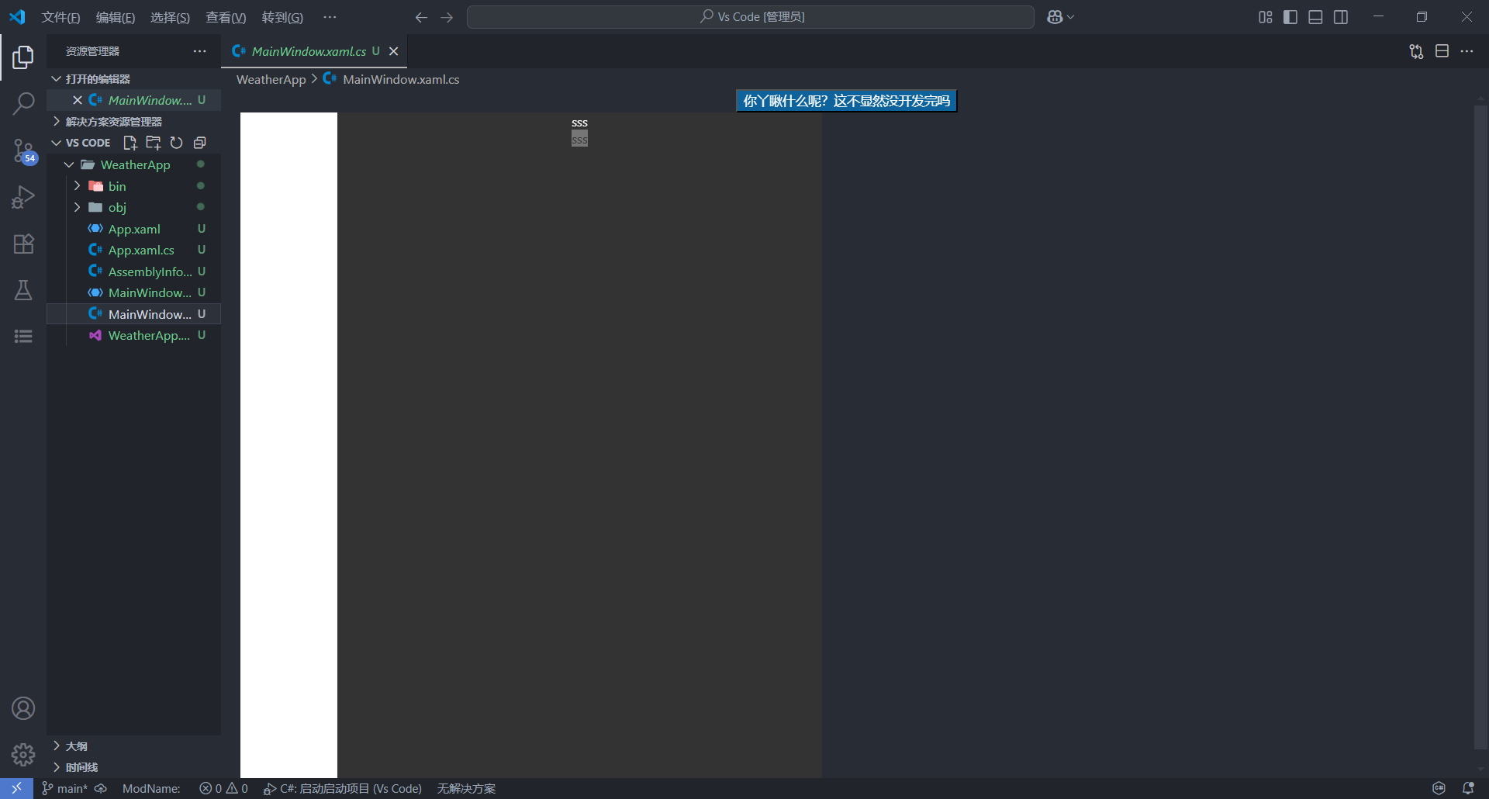The height and width of the screenshot is (799, 1489).
Task: Open the menu bar overflow ellipsis
Action: click(x=330, y=17)
